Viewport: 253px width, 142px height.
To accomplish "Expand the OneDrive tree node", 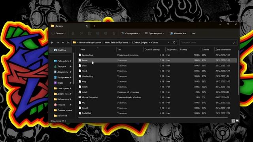I will [51, 50].
